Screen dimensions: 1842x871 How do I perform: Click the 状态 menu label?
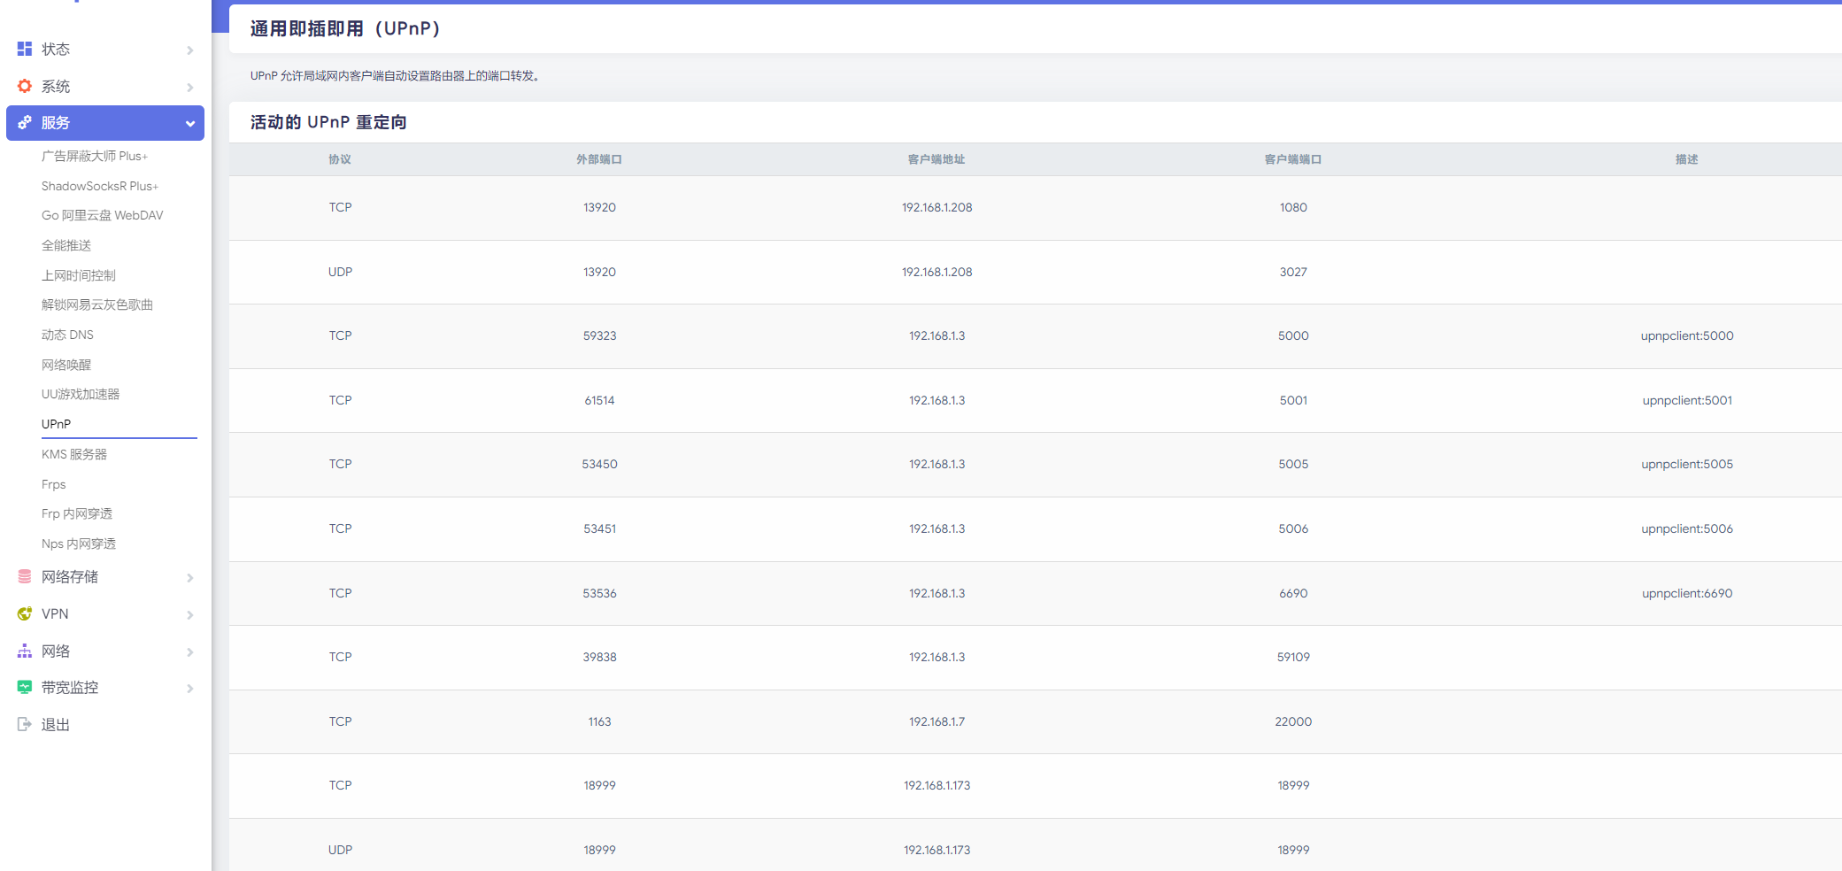click(x=56, y=49)
